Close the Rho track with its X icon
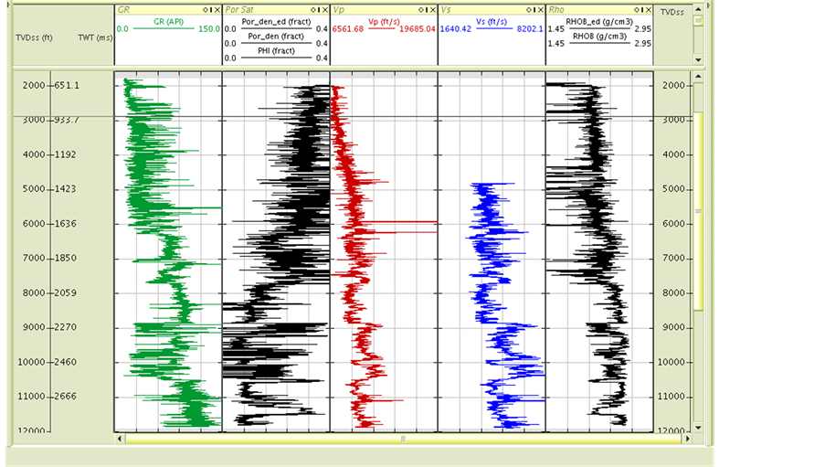 point(648,9)
